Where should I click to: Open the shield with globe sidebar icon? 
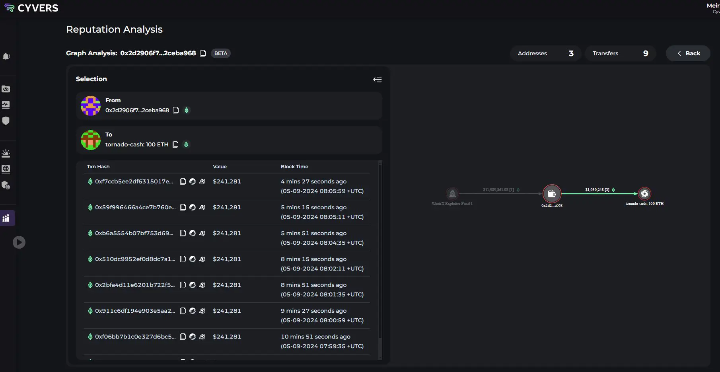[6, 185]
